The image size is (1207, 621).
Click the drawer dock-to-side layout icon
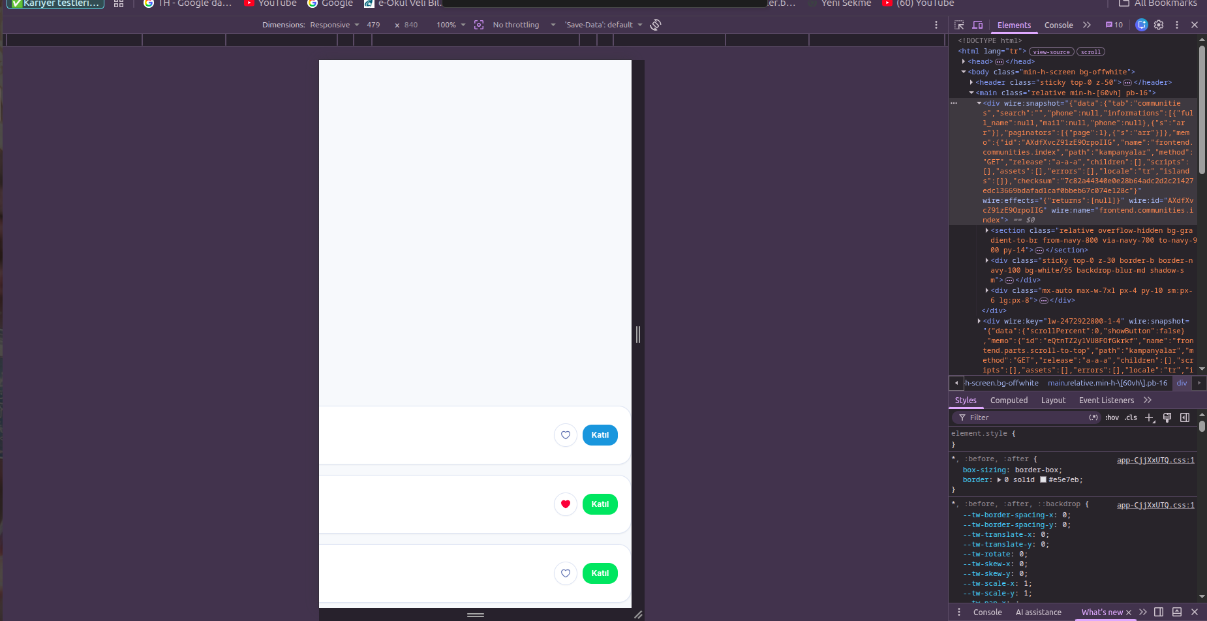tap(1159, 612)
